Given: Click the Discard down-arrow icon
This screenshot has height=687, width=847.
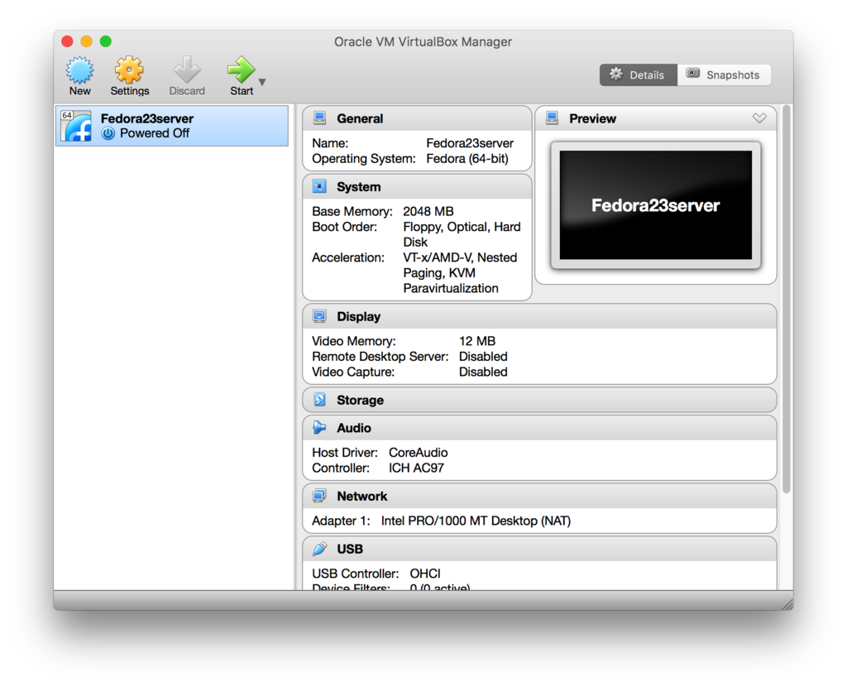Looking at the screenshot, I should (x=187, y=70).
